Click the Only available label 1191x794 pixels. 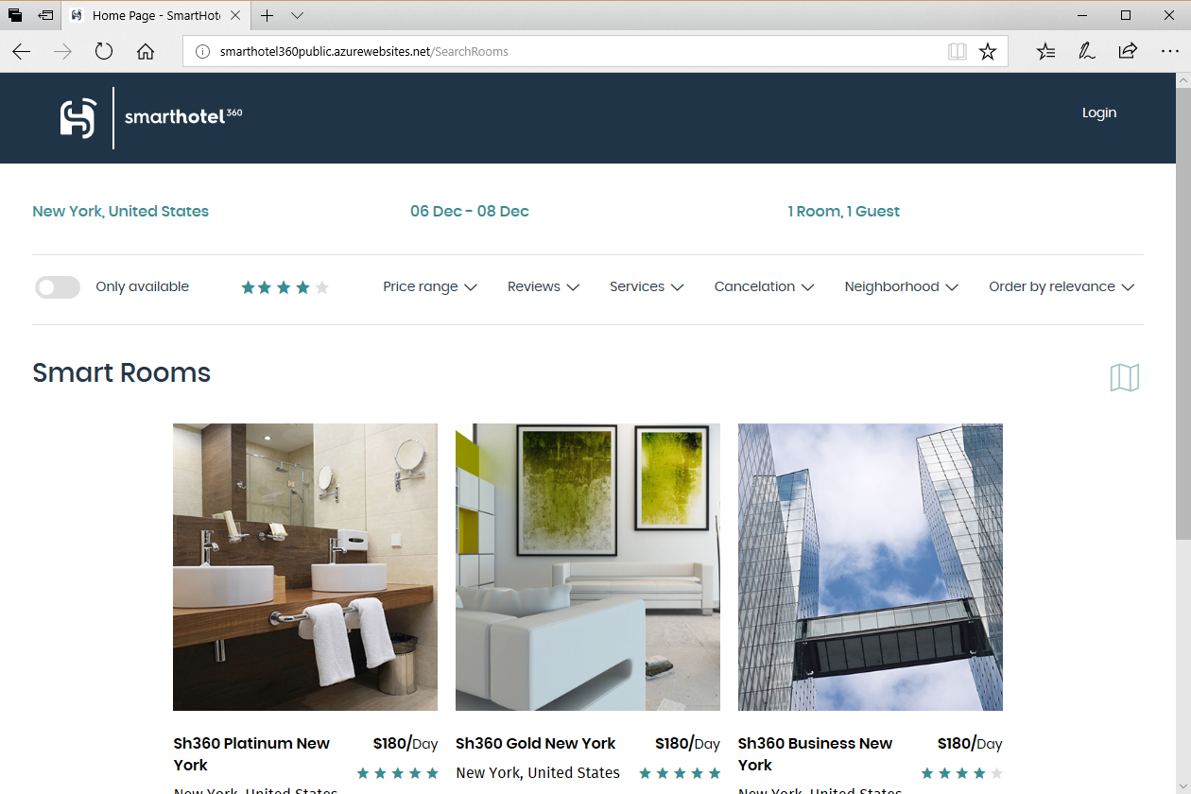click(142, 286)
